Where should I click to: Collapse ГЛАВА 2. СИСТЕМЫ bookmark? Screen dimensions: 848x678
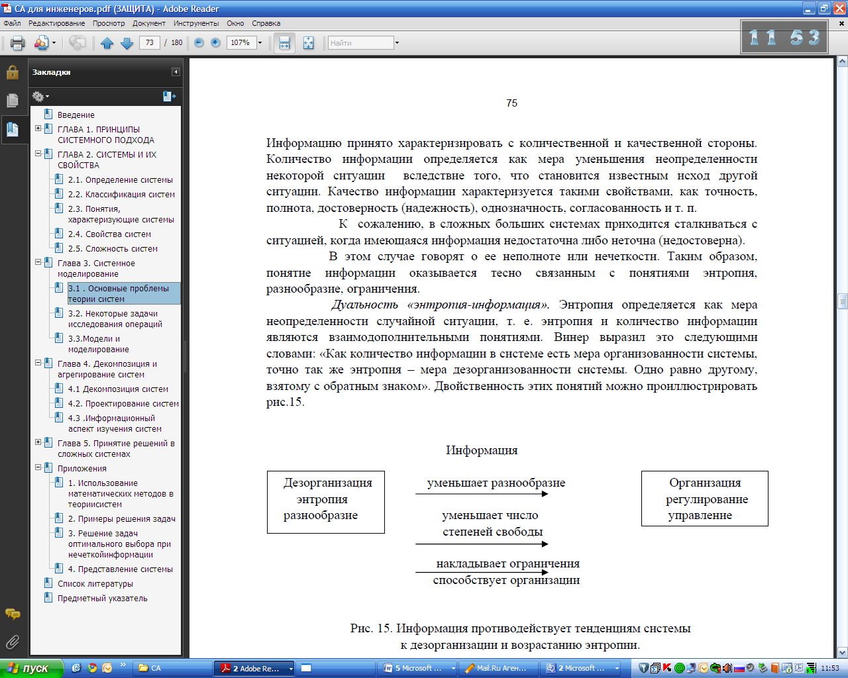(38, 154)
